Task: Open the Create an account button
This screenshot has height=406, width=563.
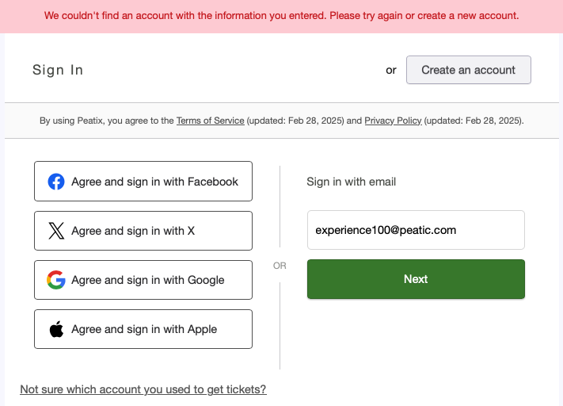Action: click(468, 70)
